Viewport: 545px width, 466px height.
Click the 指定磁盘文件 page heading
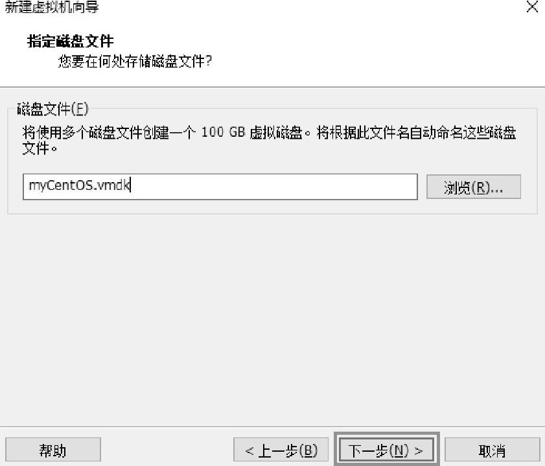[70, 41]
